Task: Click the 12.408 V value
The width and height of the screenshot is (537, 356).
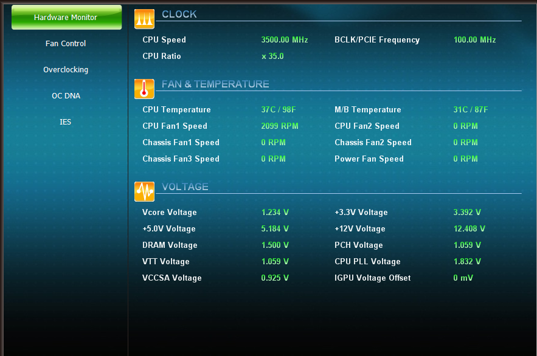Action: tap(469, 228)
